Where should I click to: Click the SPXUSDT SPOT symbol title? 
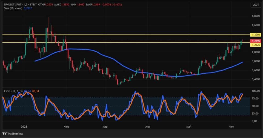(x=13, y=5)
